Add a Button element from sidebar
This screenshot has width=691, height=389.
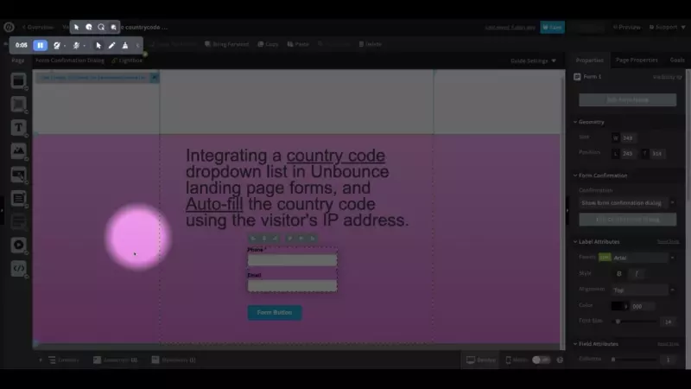coord(18,175)
